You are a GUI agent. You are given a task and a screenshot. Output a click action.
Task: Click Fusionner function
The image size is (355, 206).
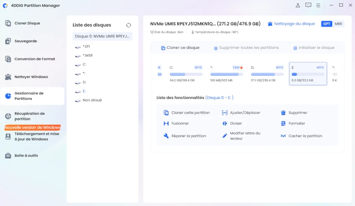point(176,124)
